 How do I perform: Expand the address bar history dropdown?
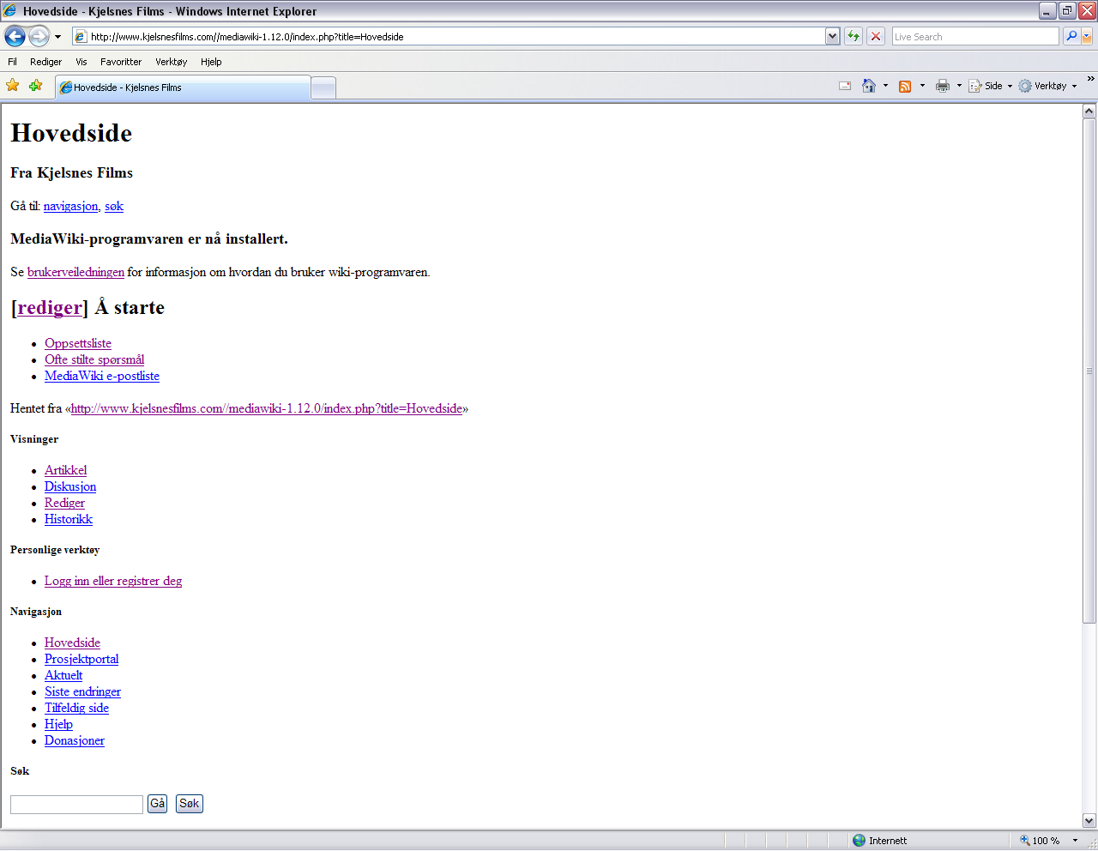click(x=832, y=36)
